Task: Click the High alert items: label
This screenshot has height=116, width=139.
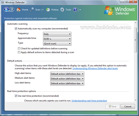Action: point(23,73)
